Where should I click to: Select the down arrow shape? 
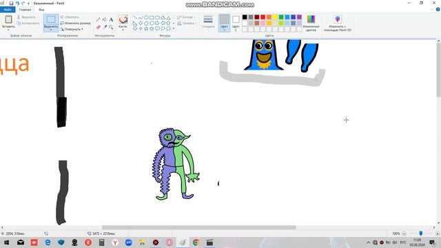[135, 28]
